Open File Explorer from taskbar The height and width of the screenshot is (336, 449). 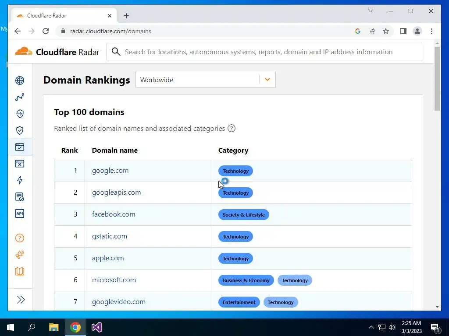[x=53, y=327]
